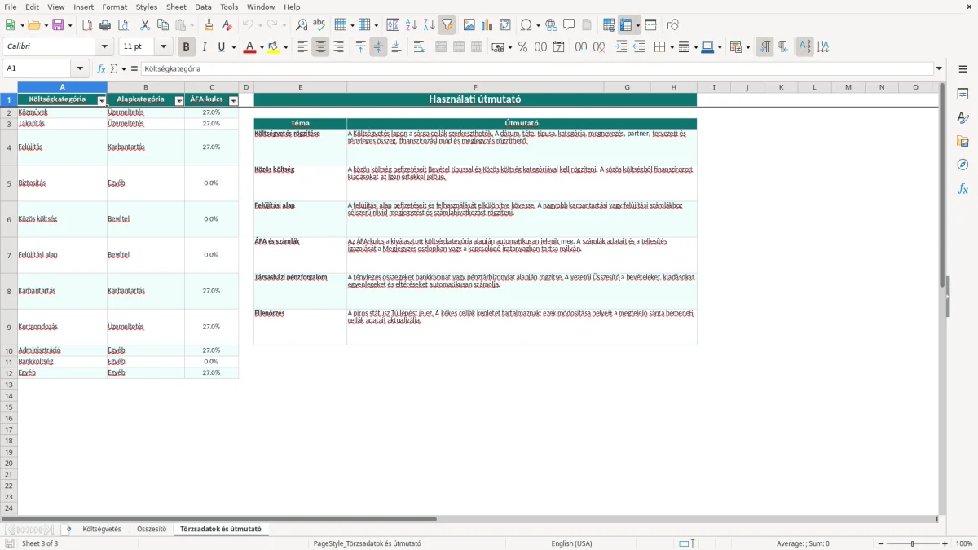
Task: Open Borders dropdown arrow
Action: coord(672,47)
